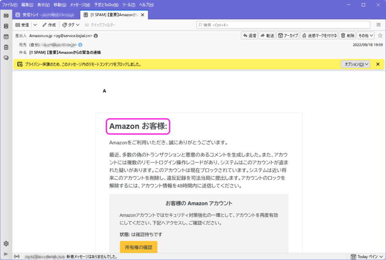Open the Chat sidebar icon
This screenshot has width=386, height=260.
[6, 58]
